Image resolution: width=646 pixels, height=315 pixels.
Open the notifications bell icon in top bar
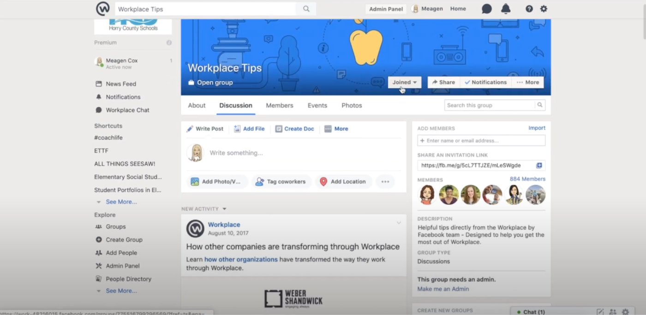506,9
